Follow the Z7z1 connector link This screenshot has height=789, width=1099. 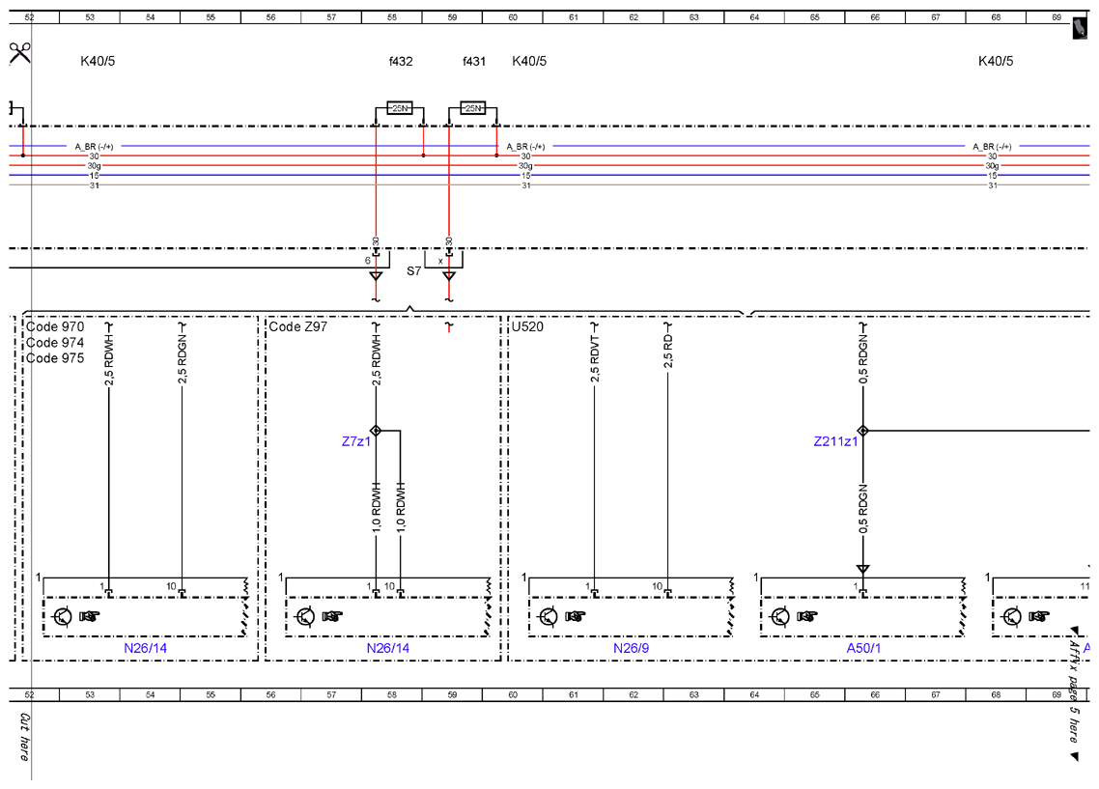(356, 441)
